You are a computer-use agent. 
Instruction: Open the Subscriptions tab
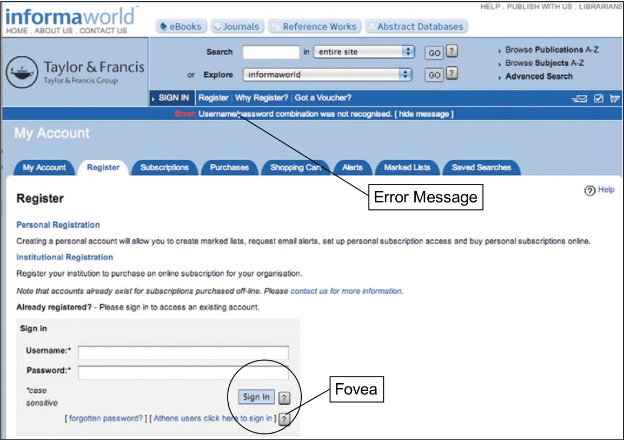[x=164, y=168]
